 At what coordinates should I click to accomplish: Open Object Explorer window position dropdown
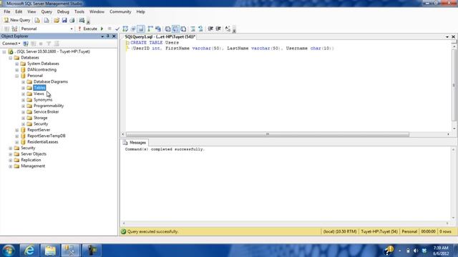(x=102, y=36)
